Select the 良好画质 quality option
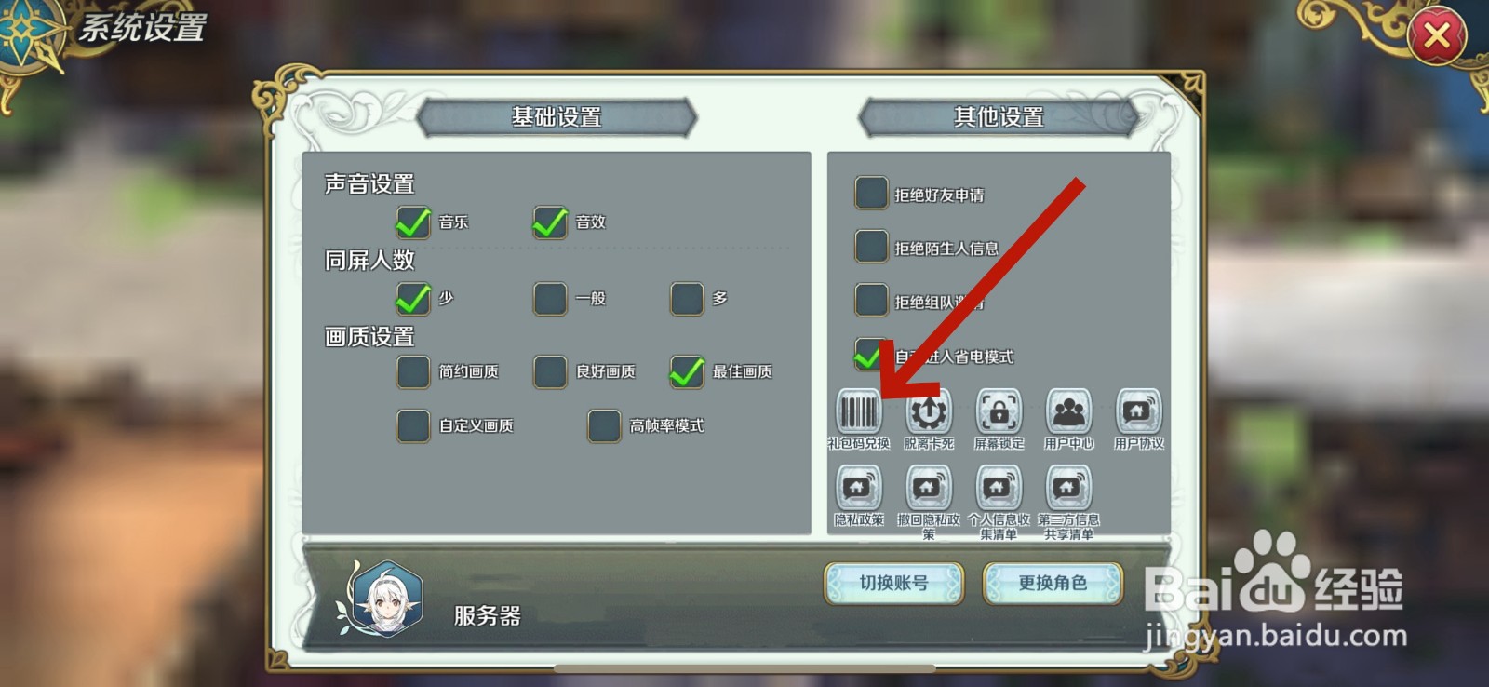This screenshot has width=1489, height=687. click(550, 371)
